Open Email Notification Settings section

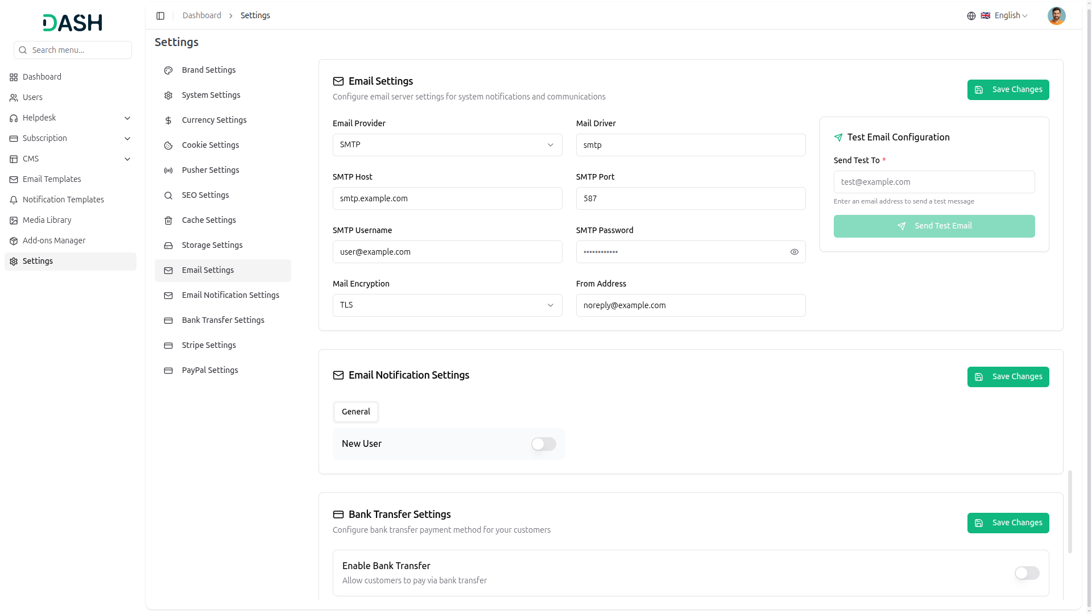coord(223,296)
